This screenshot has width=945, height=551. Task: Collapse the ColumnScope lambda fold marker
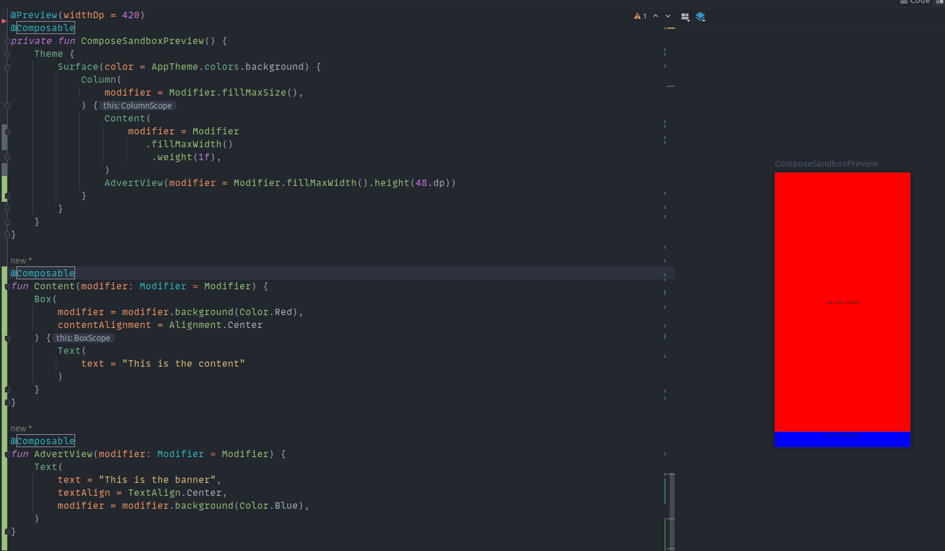[7, 106]
